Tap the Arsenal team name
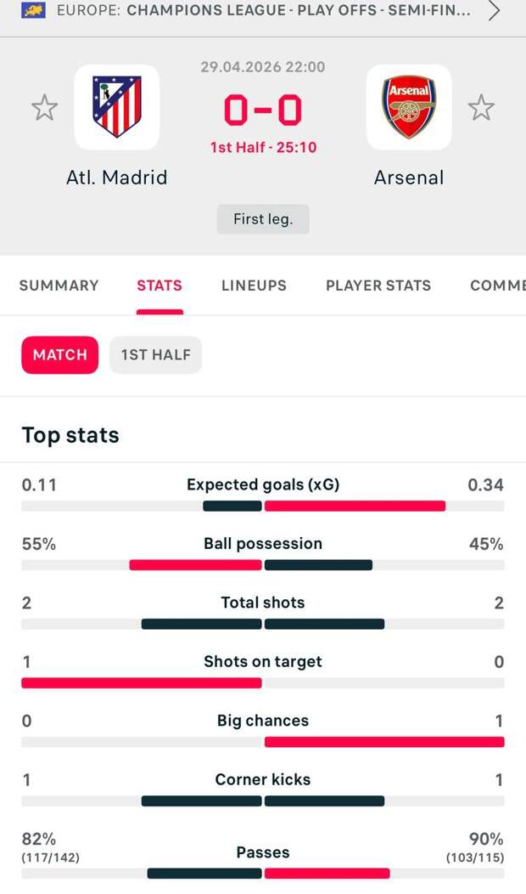 409,178
